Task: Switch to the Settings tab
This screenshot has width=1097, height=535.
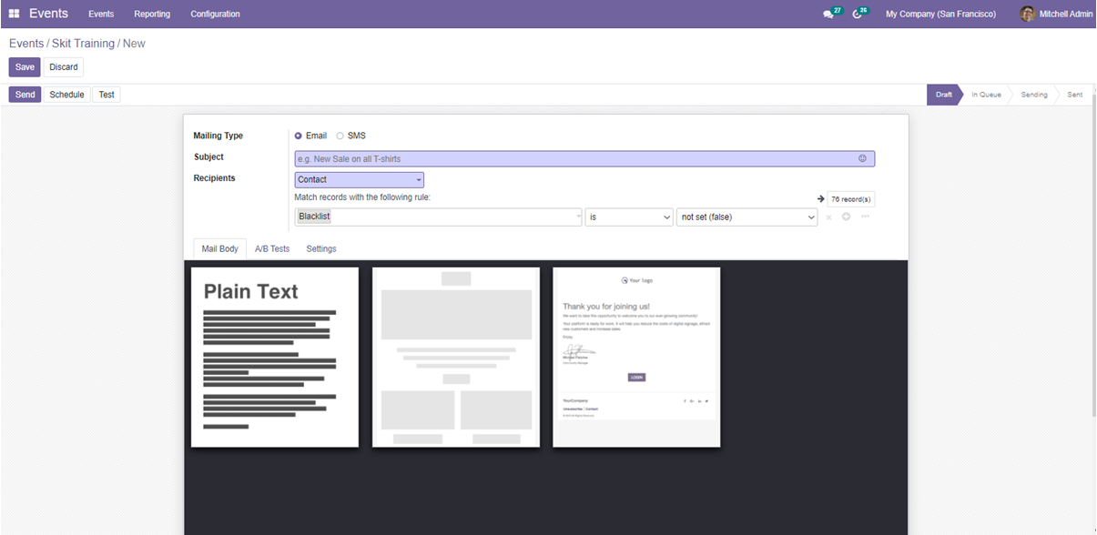Action: [320, 248]
